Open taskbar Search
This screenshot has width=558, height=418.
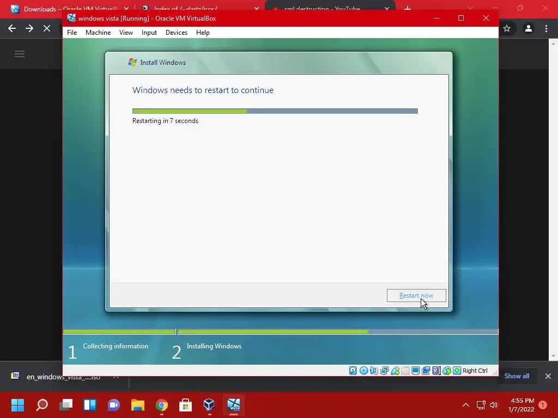point(42,405)
